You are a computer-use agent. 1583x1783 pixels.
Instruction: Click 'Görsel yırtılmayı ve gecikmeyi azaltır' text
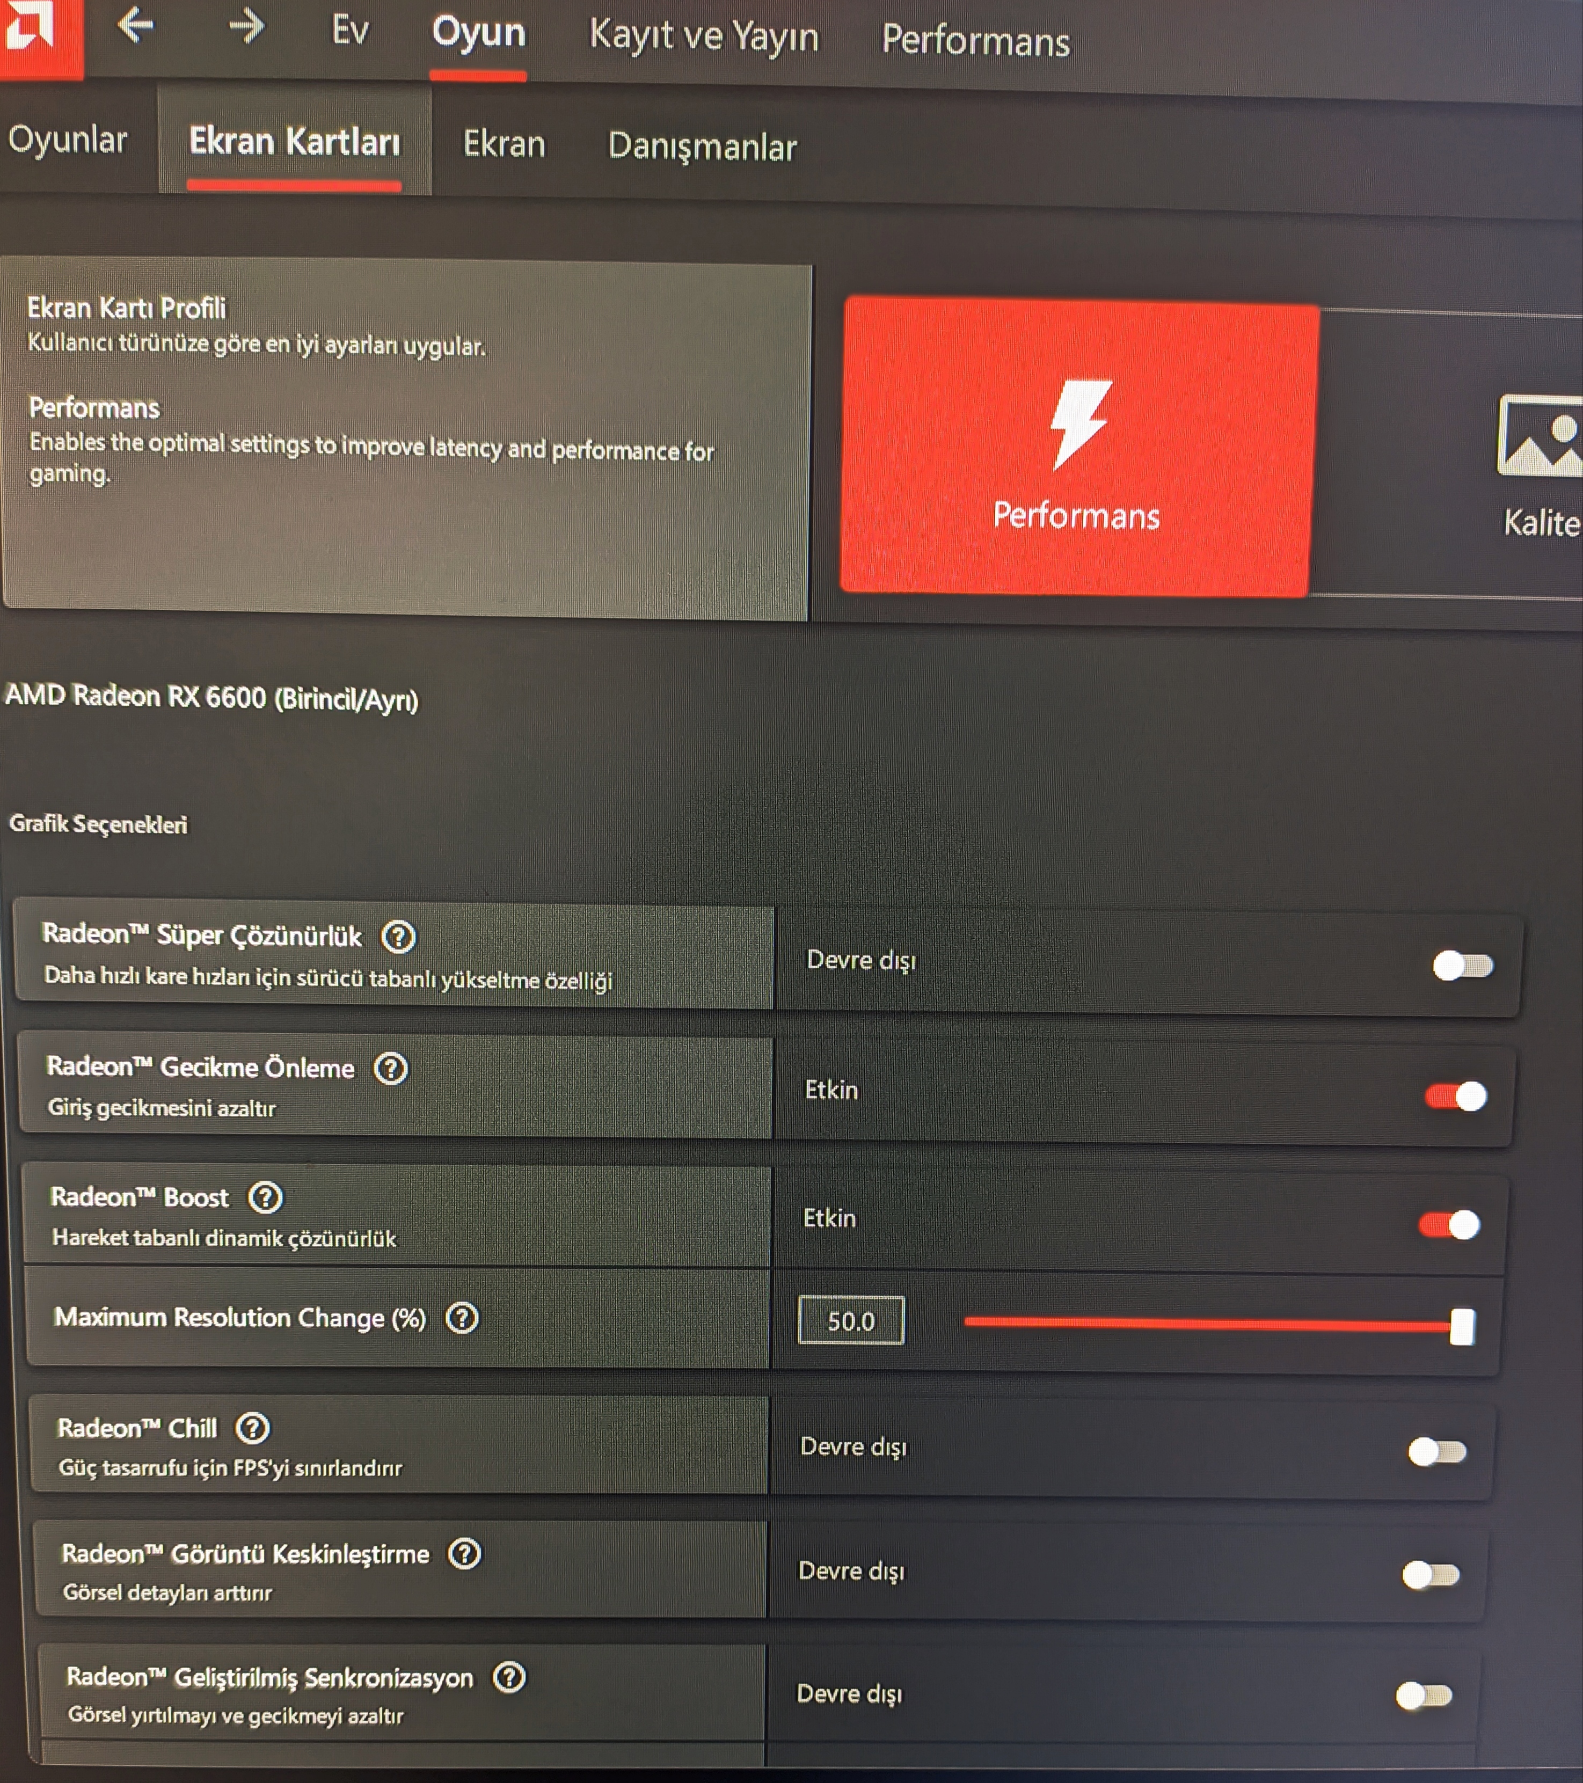tap(236, 1715)
